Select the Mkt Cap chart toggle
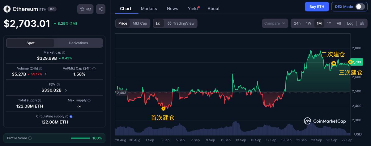371x146 pixels. coord(140,23)
